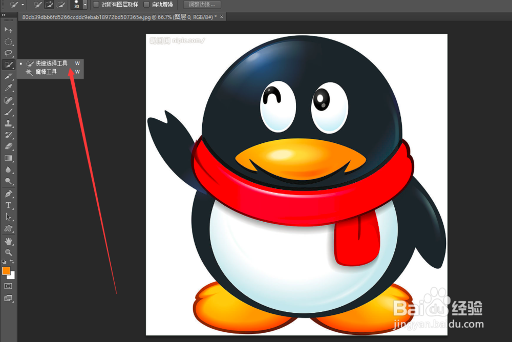Reset to default foreground/background colors
The image size is (512, 342).
point(4,262)
